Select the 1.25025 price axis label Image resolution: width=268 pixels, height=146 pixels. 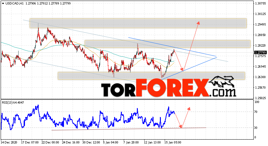pos(260,98)
